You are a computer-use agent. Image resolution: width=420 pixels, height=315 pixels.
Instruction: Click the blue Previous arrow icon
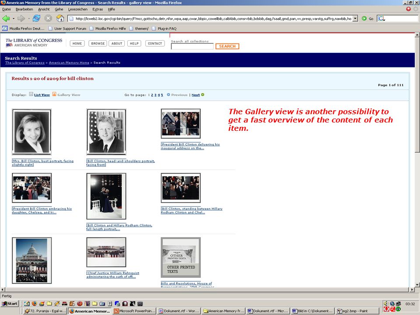(168, 94)
